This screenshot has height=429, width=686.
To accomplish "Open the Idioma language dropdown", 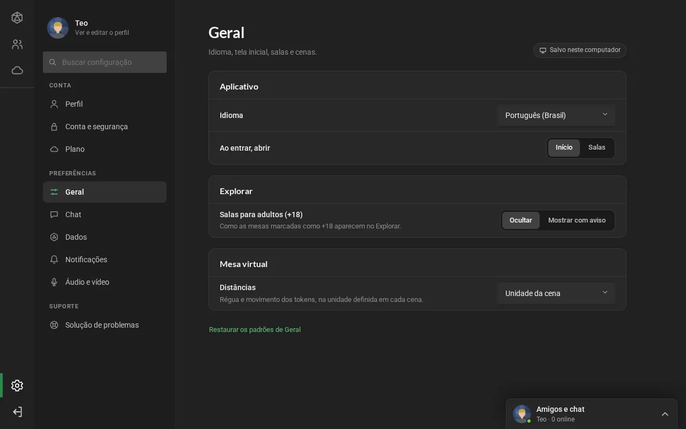I will coord(556,115).
